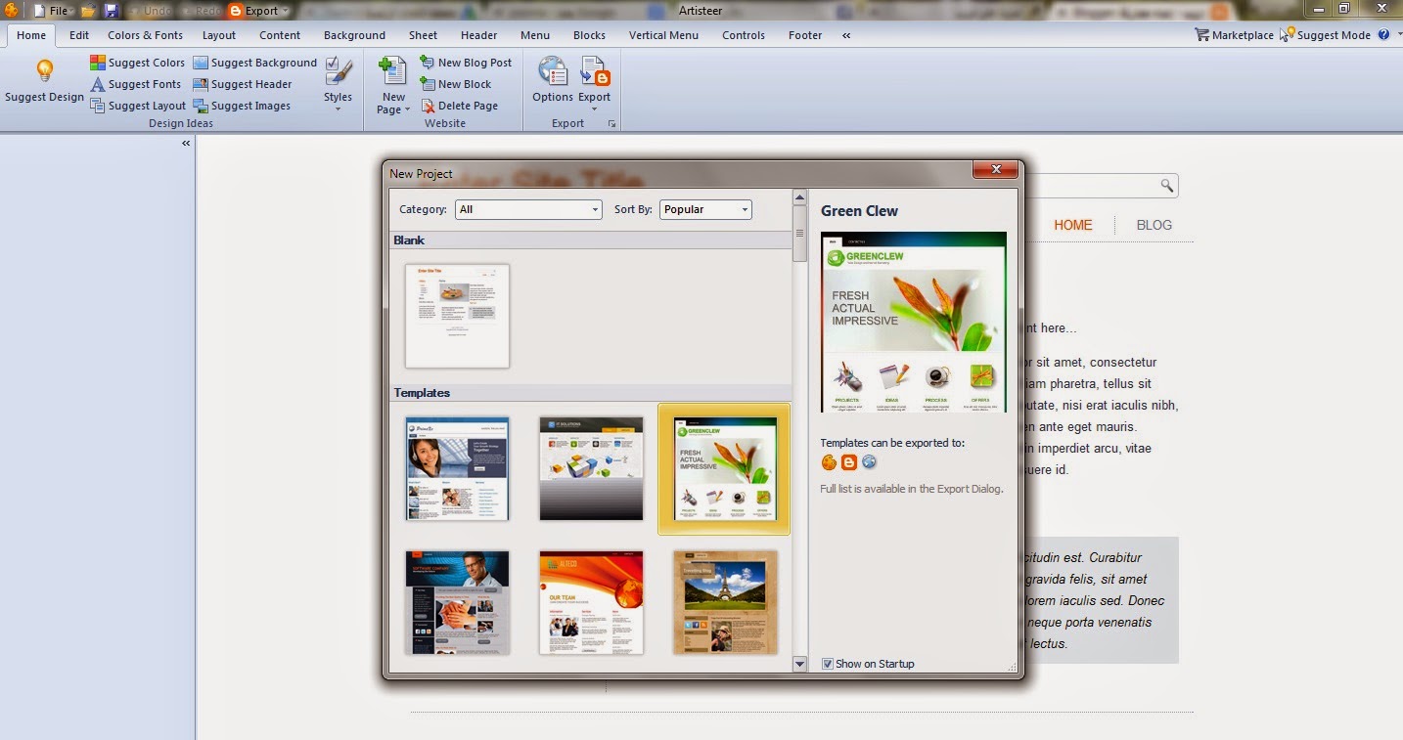Screen dimensions: 1403x740
Task: Open the Export group dialog launcher
Action: tap(612, 124)
